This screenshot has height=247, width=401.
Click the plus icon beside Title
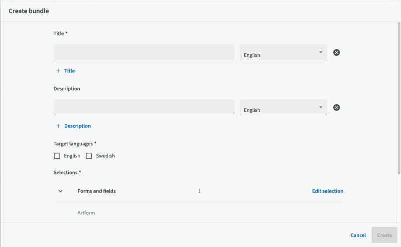pyautogui.click(x=58, y=71)
